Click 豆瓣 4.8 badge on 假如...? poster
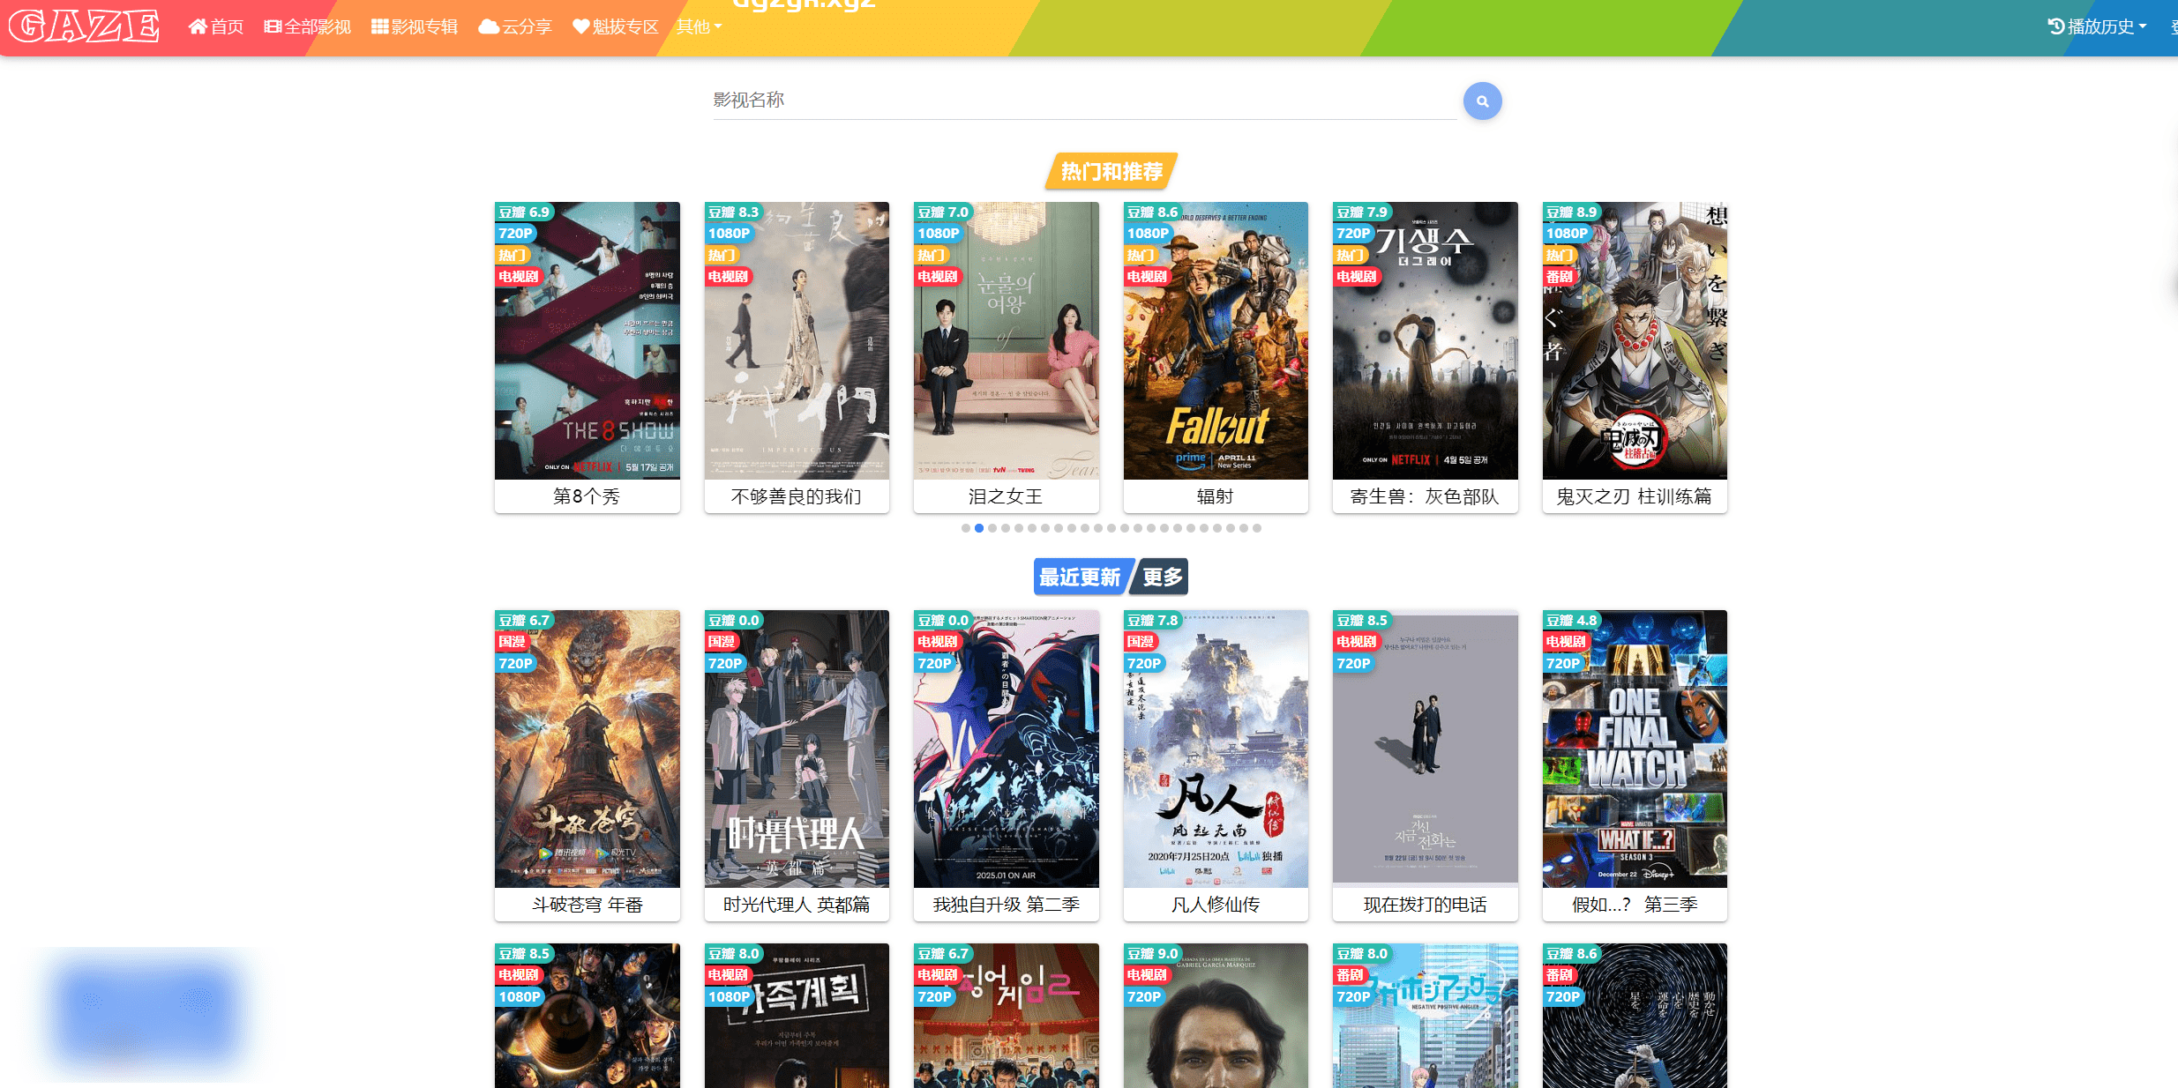The height and width of the screenshot is (1088, 2178). (1572, 620)
